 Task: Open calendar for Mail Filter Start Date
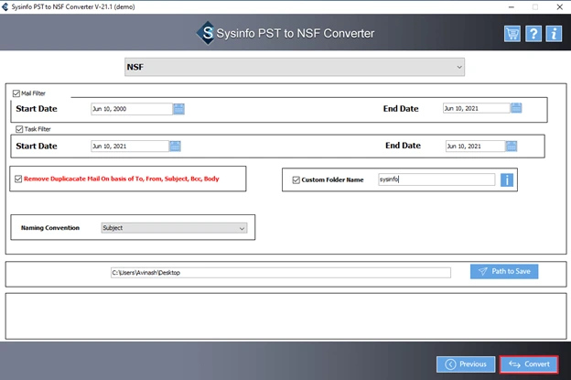178,109
